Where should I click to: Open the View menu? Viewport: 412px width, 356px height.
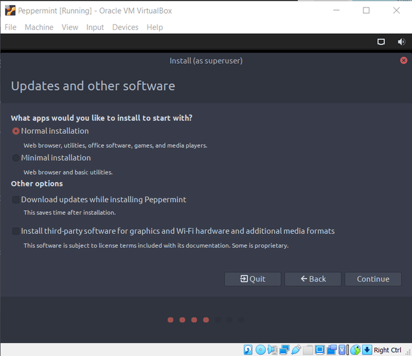tap(70, 27)
